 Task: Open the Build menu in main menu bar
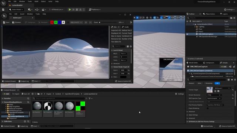point(36,1)
